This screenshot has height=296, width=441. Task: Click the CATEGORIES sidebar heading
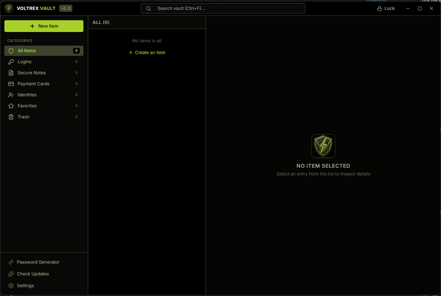point(20,41)
